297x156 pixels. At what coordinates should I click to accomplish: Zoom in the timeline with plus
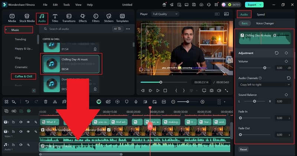pyautogui.click(x=202, y=102)
